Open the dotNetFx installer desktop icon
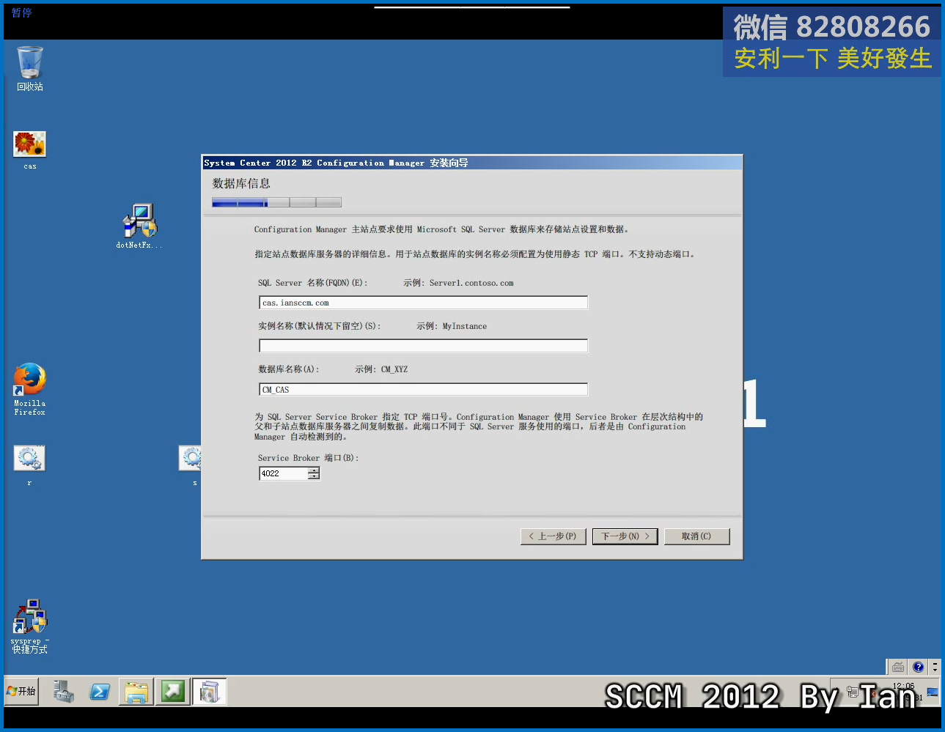Image resolution: width=945 pixels, height=732 pixels. 139,226
